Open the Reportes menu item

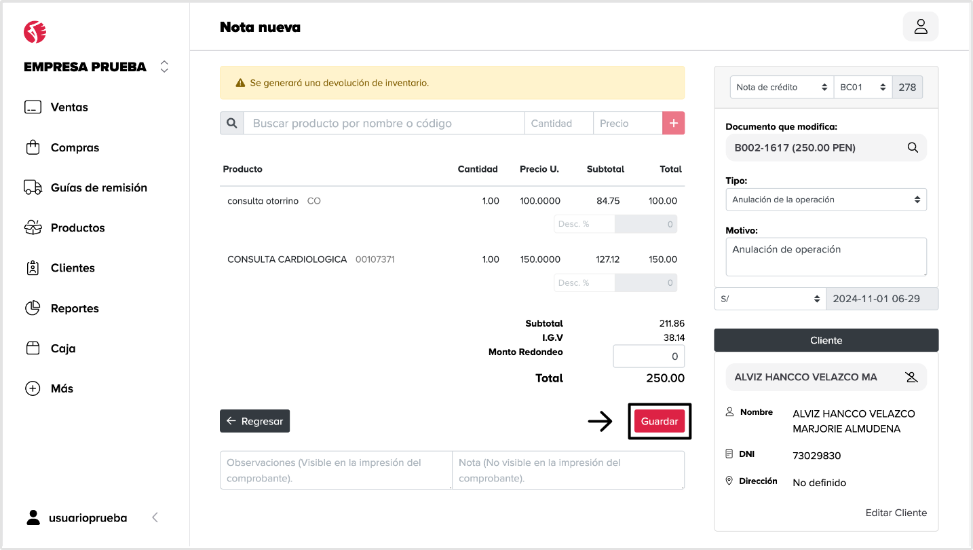click(75, 308)
